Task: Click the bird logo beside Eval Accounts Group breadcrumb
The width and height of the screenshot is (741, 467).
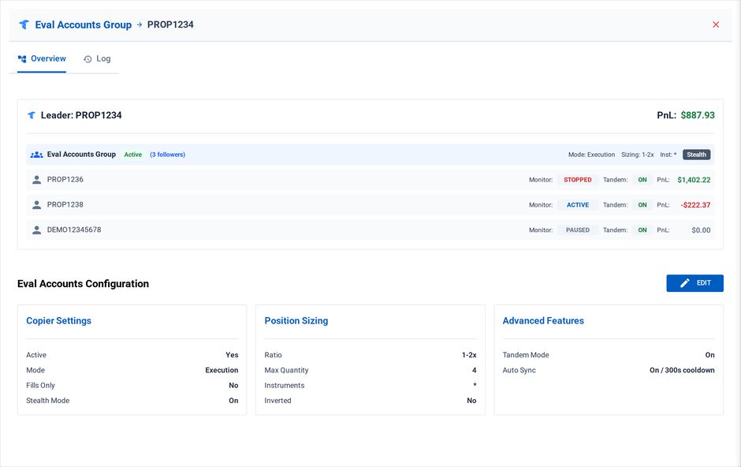Action: [24, 24]
